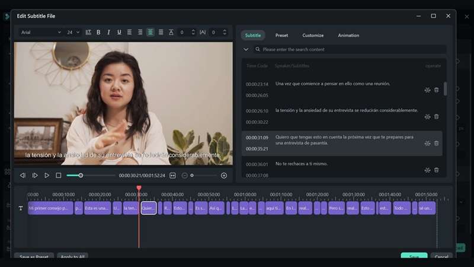
Task: Play the video preview
Action: coord(47,175)
